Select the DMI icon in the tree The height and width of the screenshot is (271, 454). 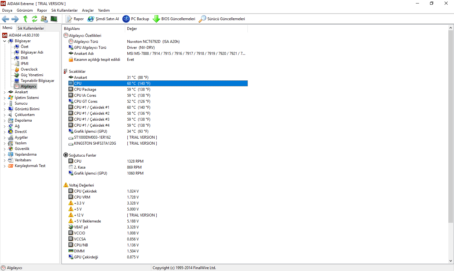click(17, 58)
